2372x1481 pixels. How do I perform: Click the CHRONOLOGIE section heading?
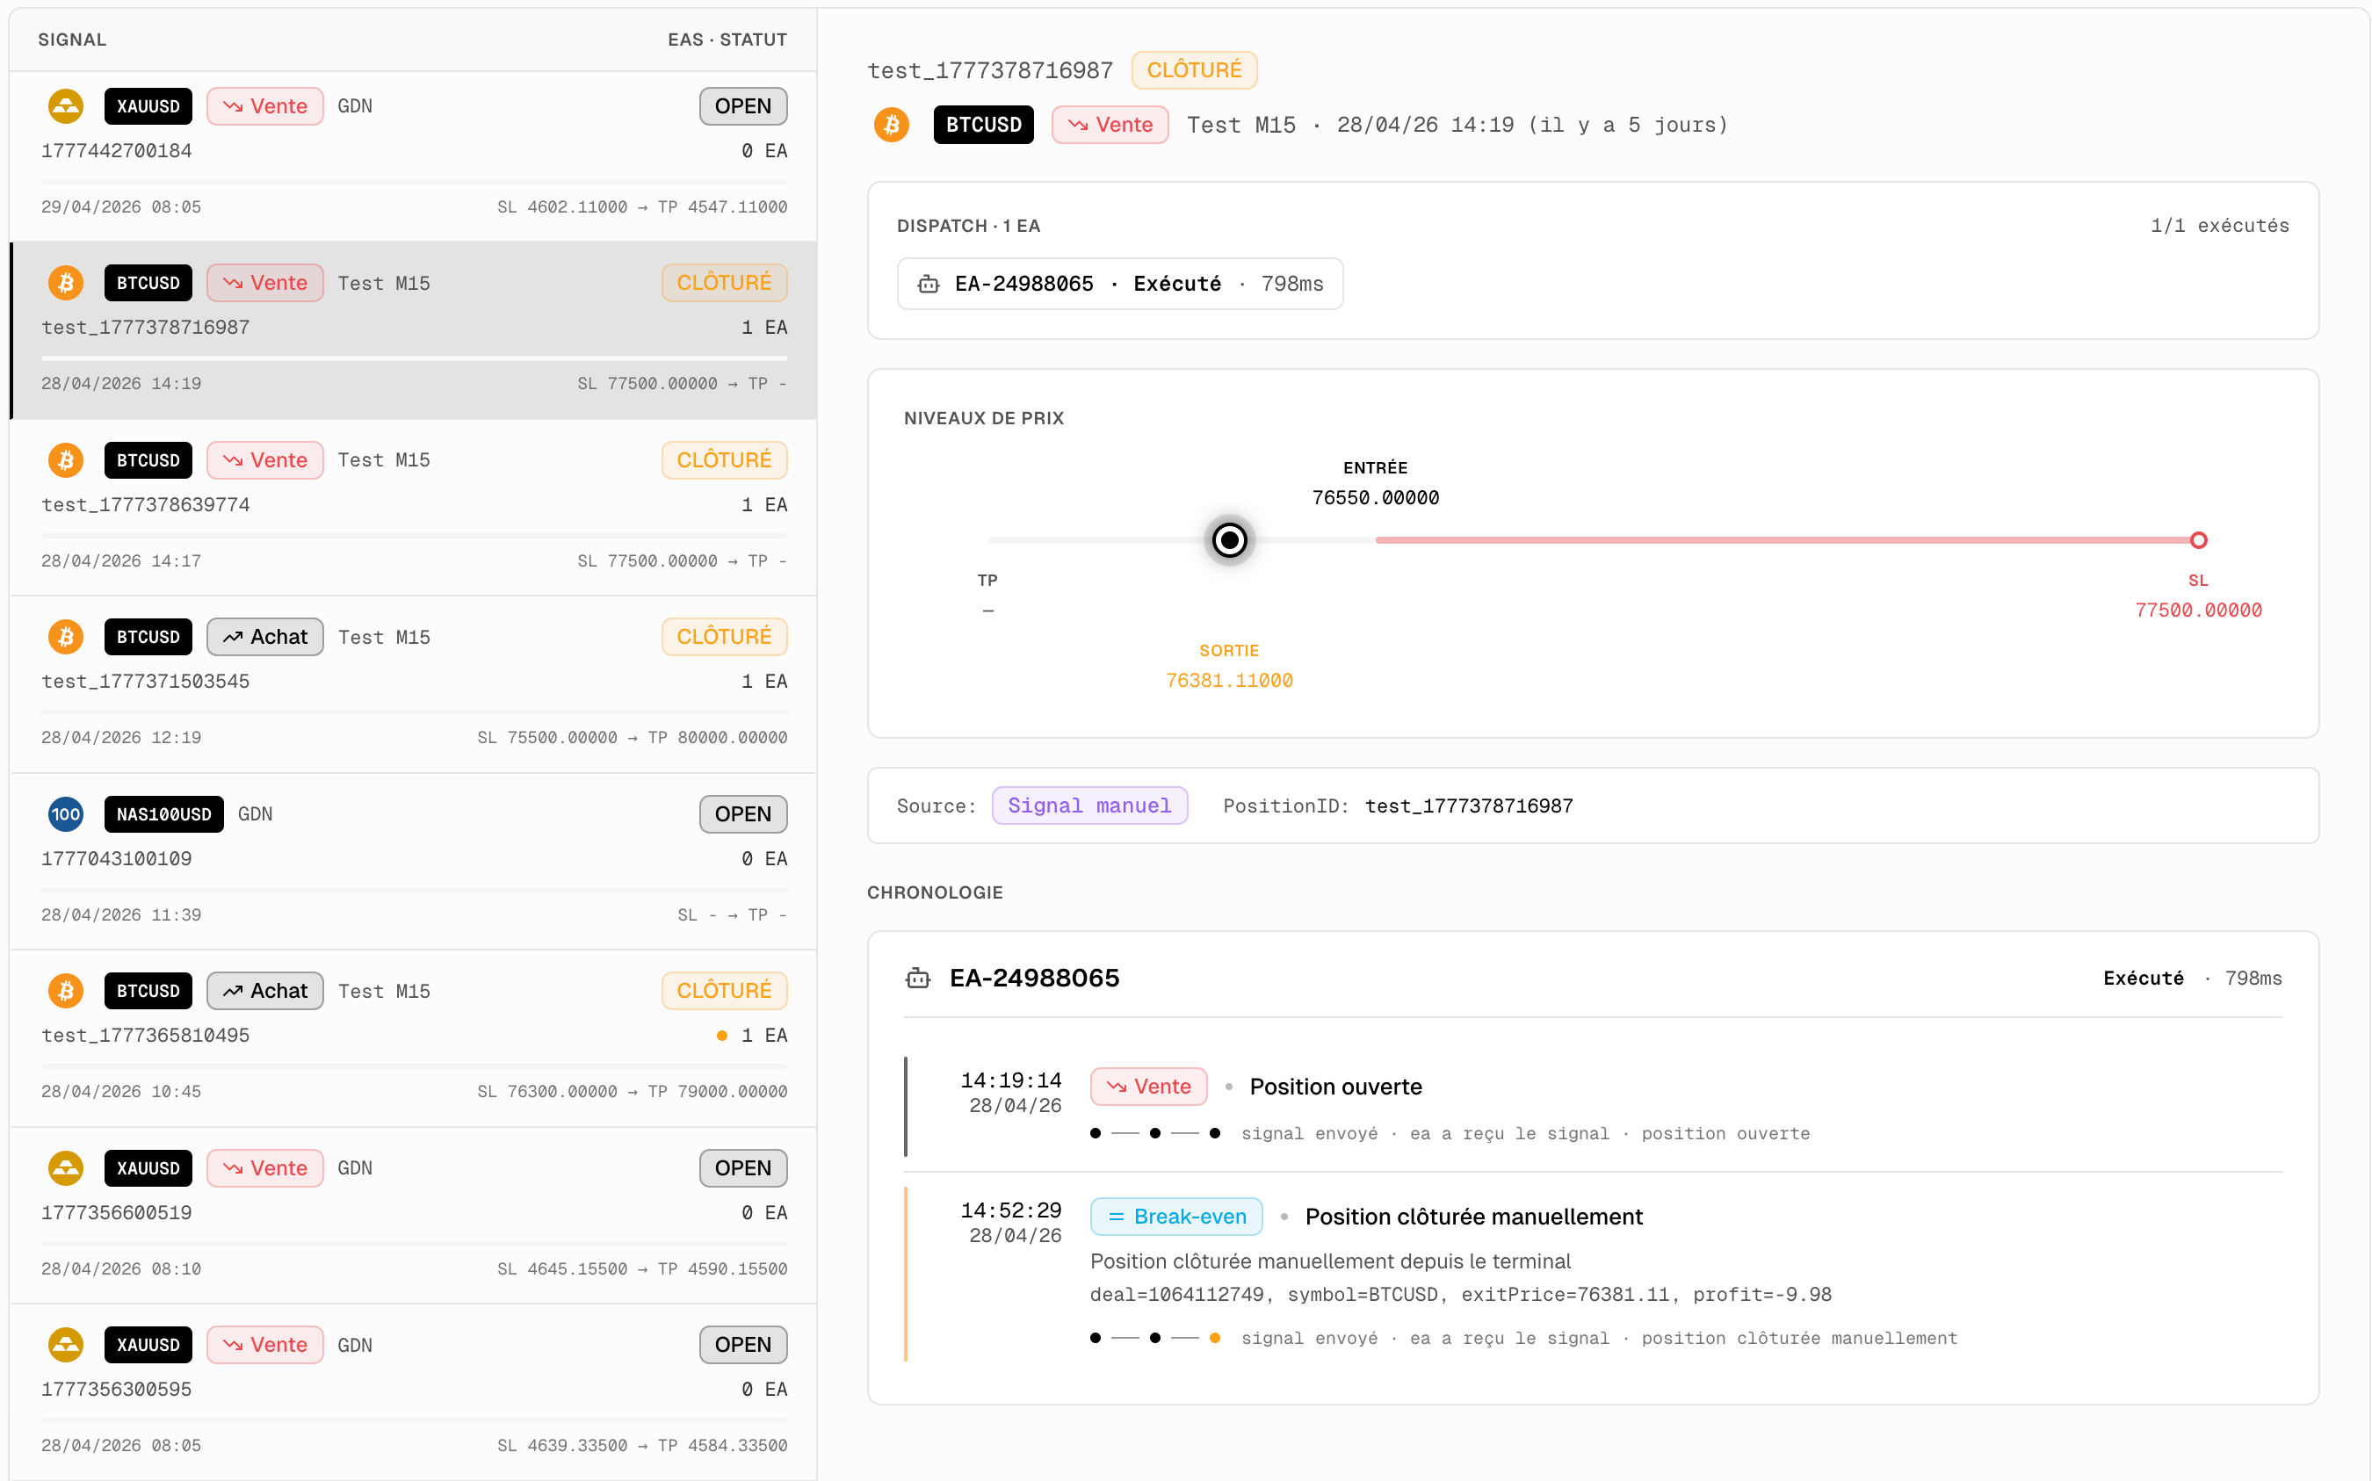pos(936,892)
